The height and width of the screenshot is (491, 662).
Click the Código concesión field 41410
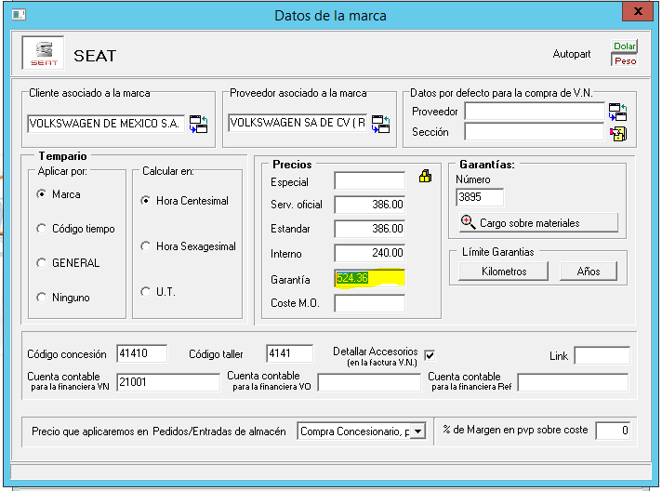pos(142,353)
